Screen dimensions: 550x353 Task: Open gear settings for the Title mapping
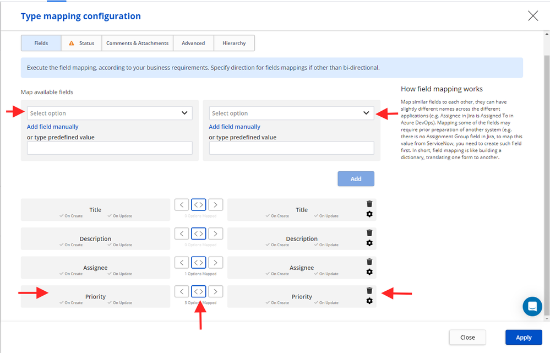(x=369, y=214)
